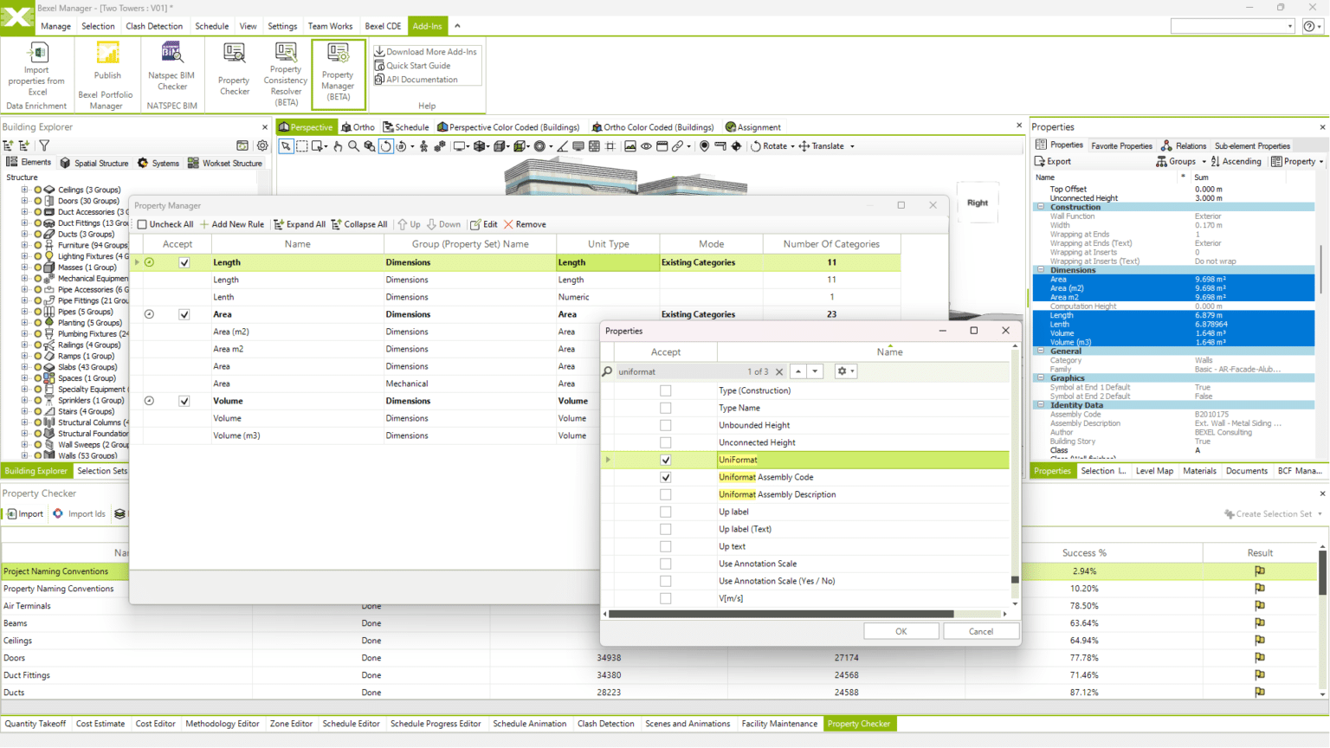Expand the Doors (30 Groups) tree node

click(24, 201)
